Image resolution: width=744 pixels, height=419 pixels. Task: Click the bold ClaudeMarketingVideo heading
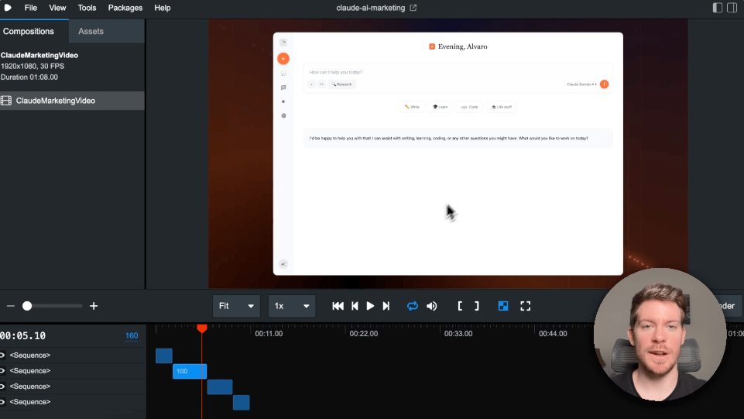click(39, 55)
